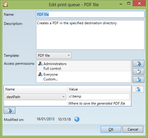
Task: Click the Administrators user group icon
Action: [x=40, y=64]
